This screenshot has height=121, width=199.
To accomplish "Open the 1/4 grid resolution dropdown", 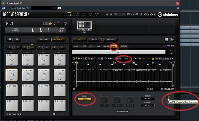I will (x=158, y=59).
